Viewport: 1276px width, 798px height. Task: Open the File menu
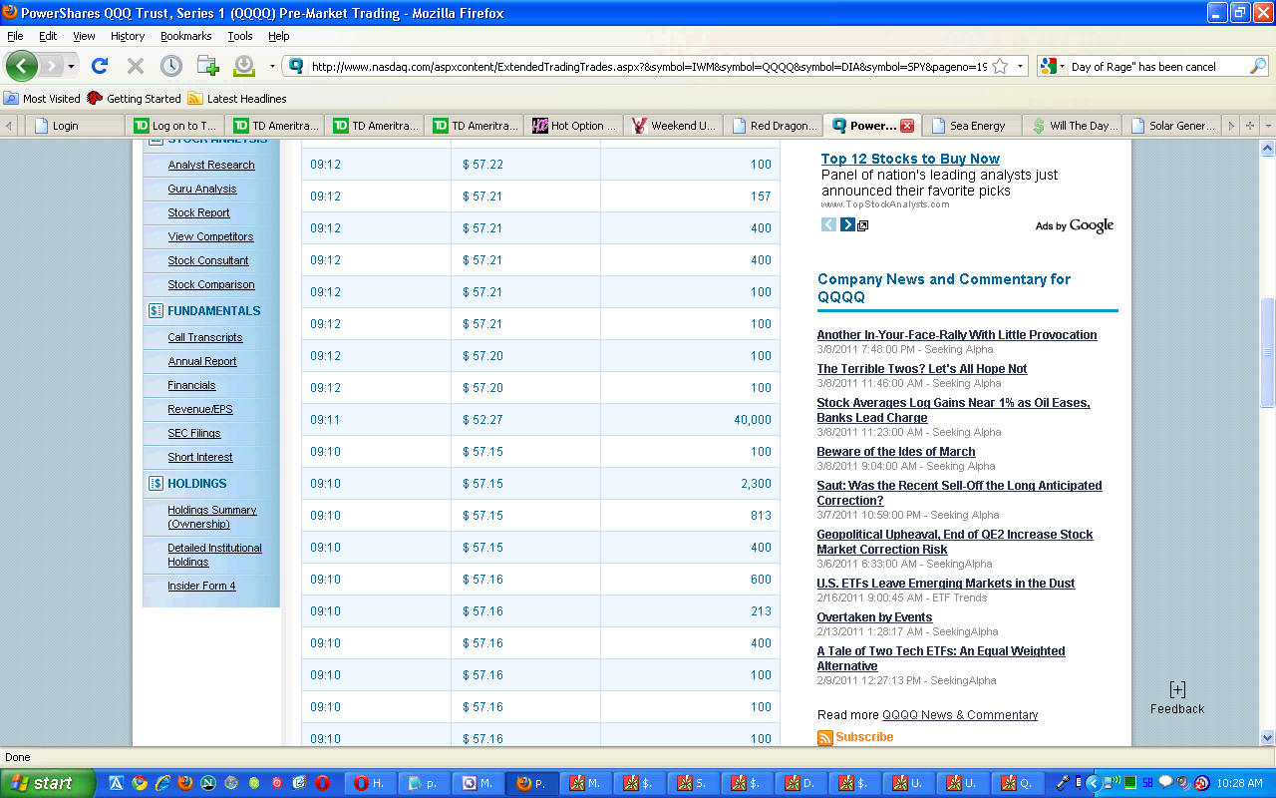(x=15, y=36)
